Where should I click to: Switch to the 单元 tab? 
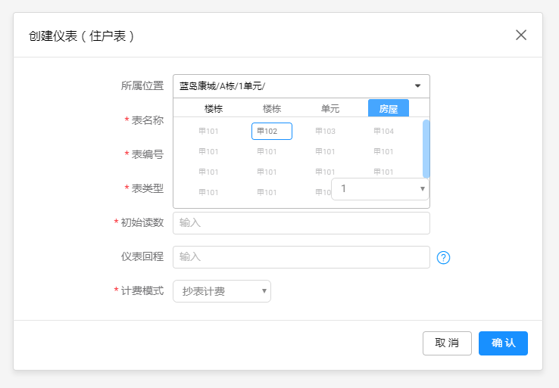pyautogui.click(x=330, y=108)
